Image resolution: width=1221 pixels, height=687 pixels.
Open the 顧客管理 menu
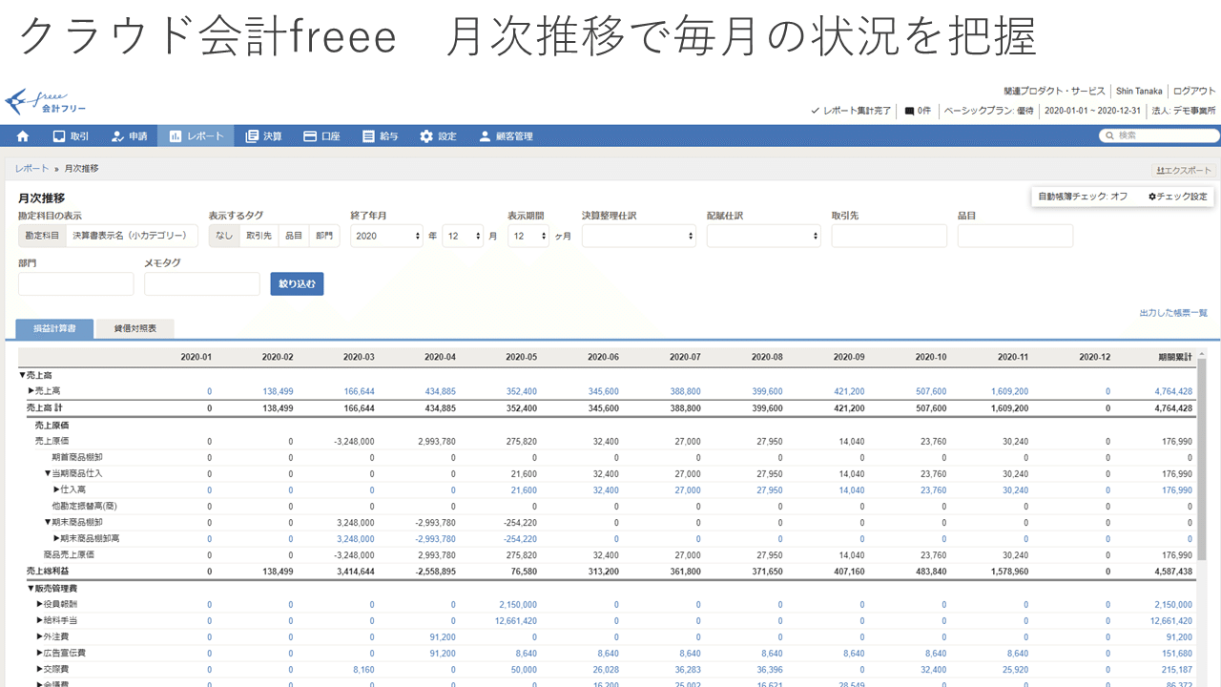506,136
